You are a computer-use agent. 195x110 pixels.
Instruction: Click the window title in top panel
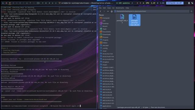pos(87,3)
